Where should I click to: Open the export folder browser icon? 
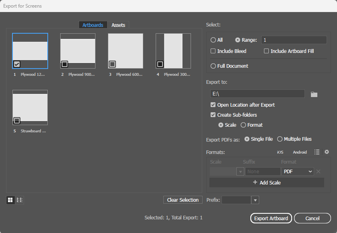click(314, 94)
